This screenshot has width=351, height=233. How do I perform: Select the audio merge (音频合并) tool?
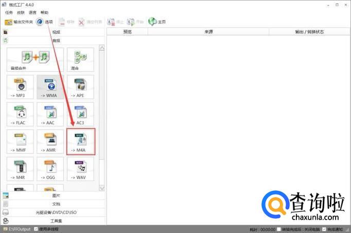35,60
